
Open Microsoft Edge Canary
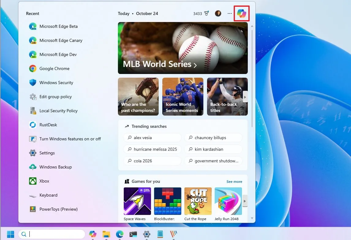coord(60,40)
